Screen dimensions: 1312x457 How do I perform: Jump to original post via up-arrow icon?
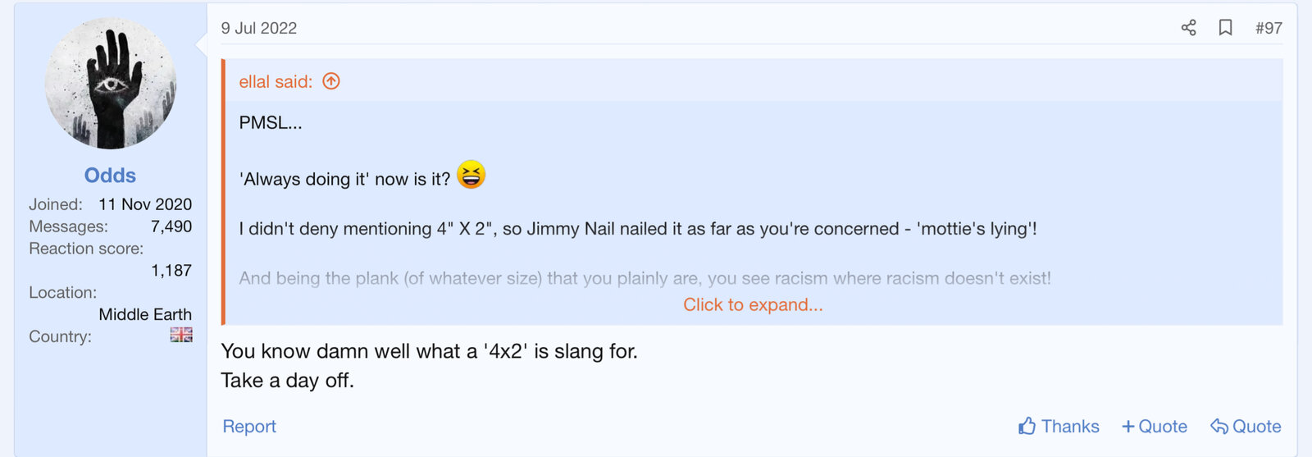tap(331, 81)
